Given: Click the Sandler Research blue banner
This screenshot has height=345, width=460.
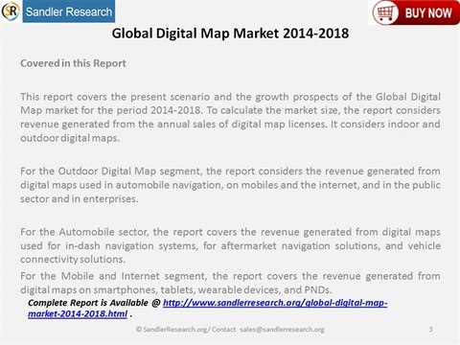Looking at the screenshot, I should (x=69, y=11).
